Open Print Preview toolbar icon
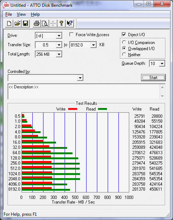173x220 pixels. point(45,24)
